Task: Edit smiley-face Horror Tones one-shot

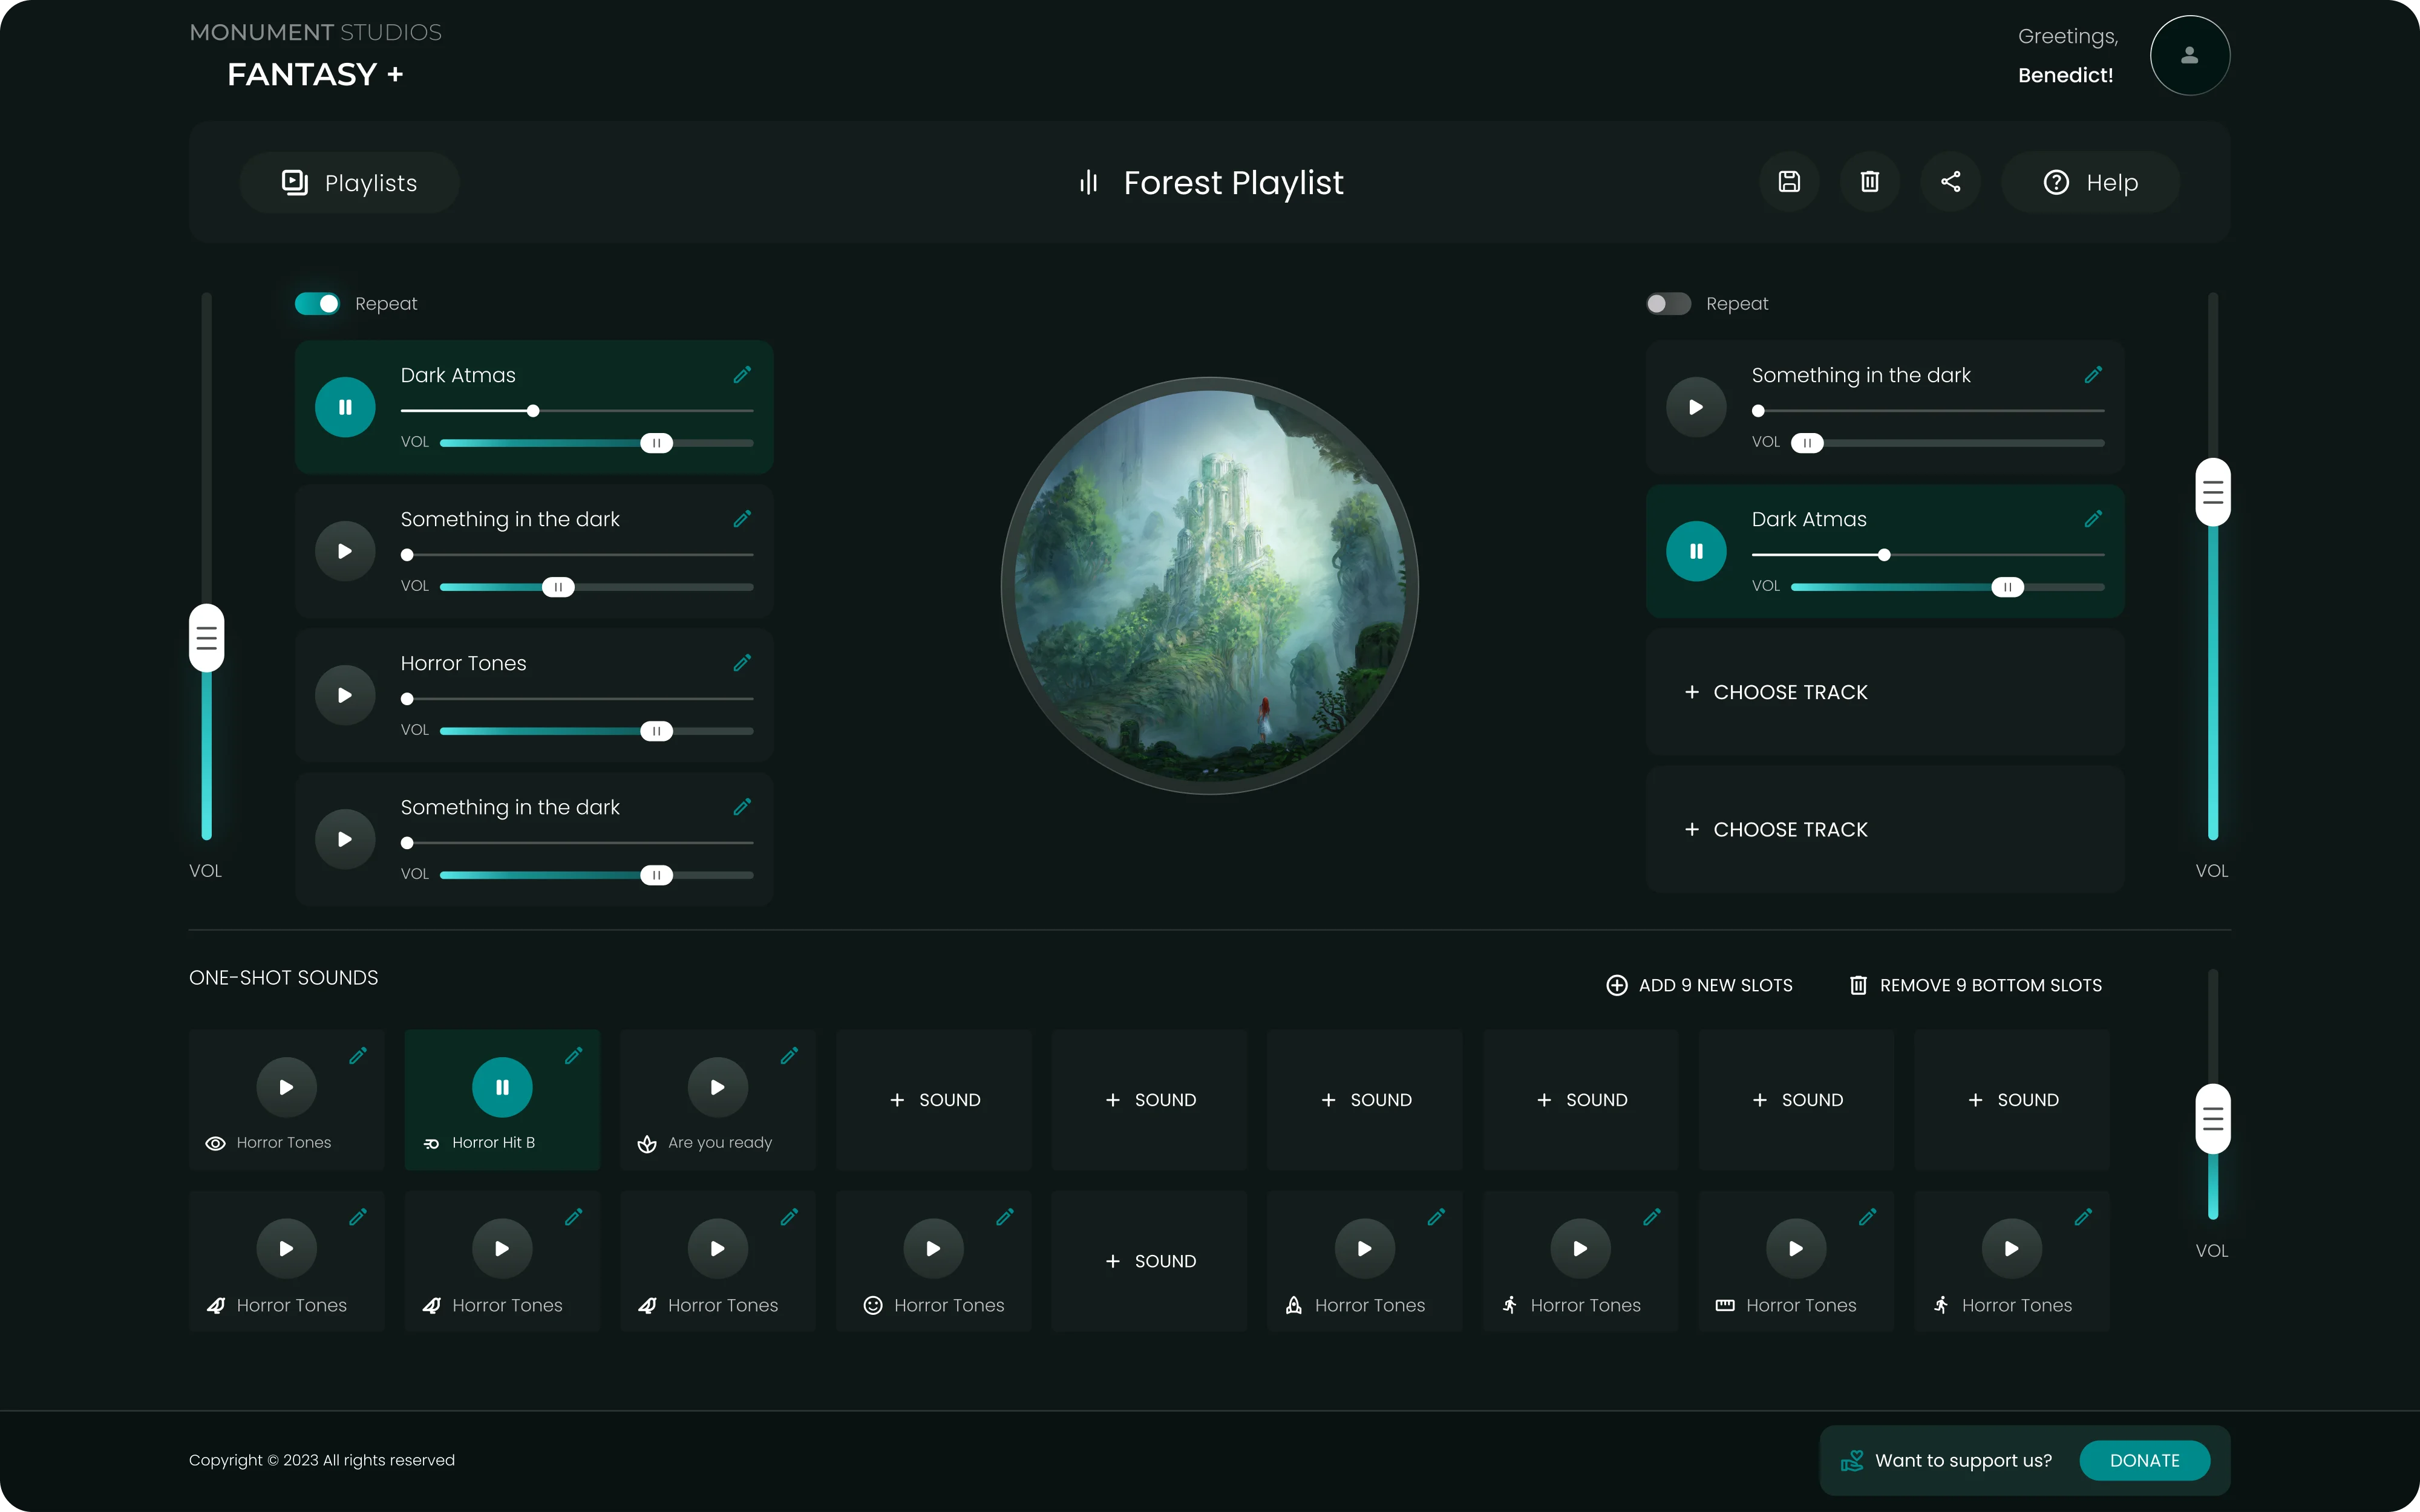Action: tap(1005, 1217)
